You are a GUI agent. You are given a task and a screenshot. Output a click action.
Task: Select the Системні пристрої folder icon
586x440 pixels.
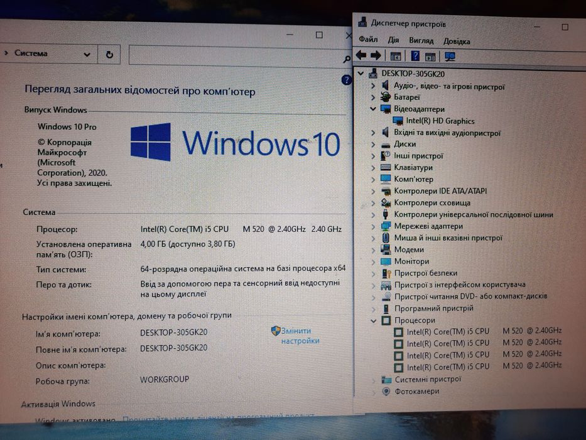tap(386, 380)
